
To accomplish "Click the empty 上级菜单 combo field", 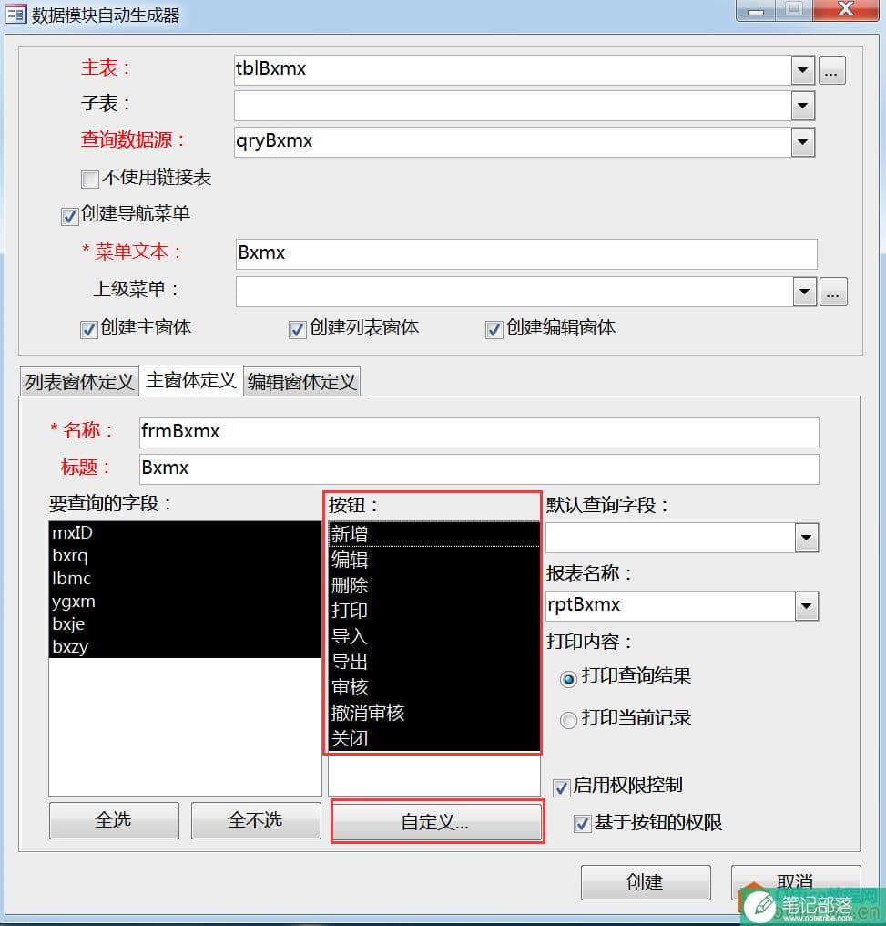I will [514, 292].
